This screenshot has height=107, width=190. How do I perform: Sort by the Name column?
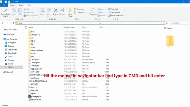pos(31,28)
